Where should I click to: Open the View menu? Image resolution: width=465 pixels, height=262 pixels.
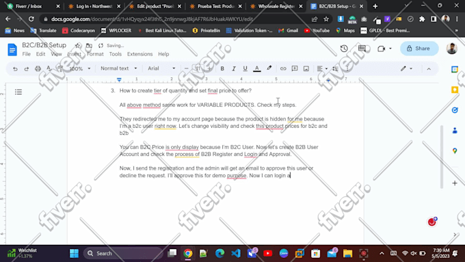pos(56,54)
